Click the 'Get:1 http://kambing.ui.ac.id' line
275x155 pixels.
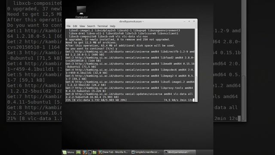[x=130, y=52]
